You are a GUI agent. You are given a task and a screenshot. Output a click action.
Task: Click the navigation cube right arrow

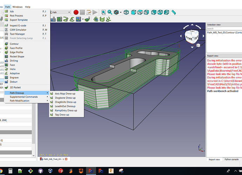(203, 36)
